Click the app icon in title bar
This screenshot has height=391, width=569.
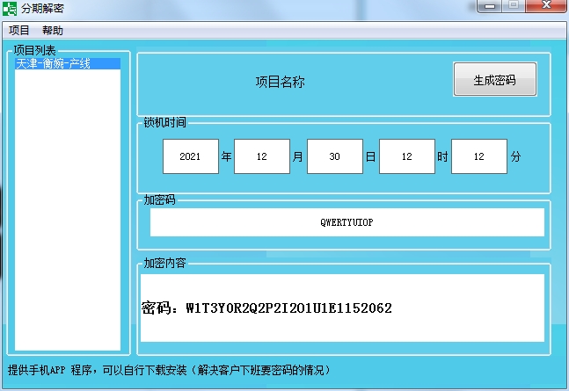click(x=10, y=8)
